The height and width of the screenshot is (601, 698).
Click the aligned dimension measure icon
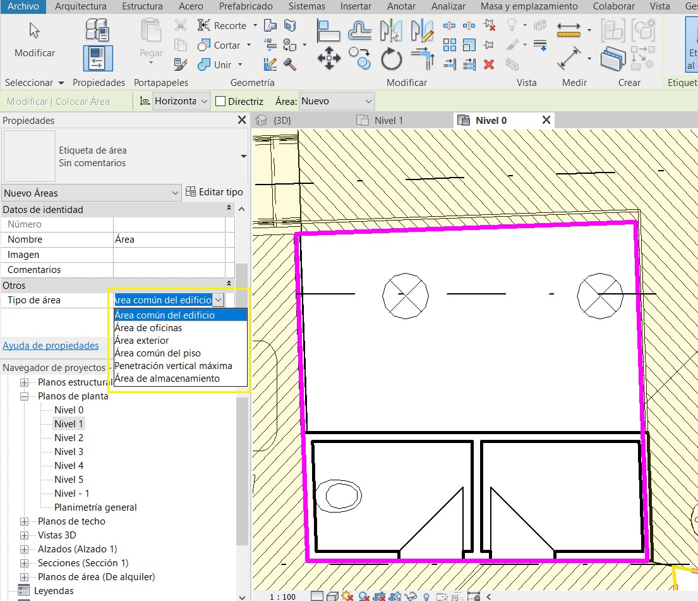tap(569, 59)
